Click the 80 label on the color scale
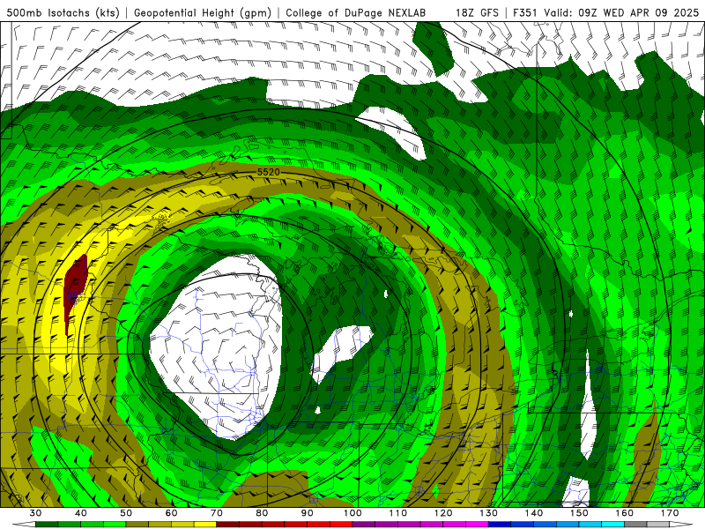 262,513
